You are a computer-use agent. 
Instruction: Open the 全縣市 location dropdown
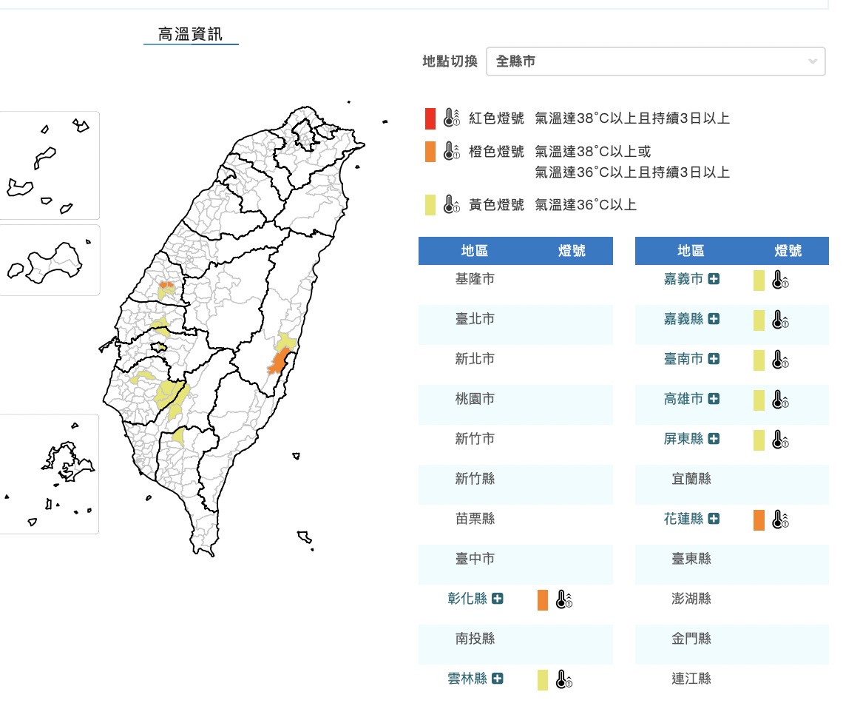pyautogui.click(x=655, y=61)
